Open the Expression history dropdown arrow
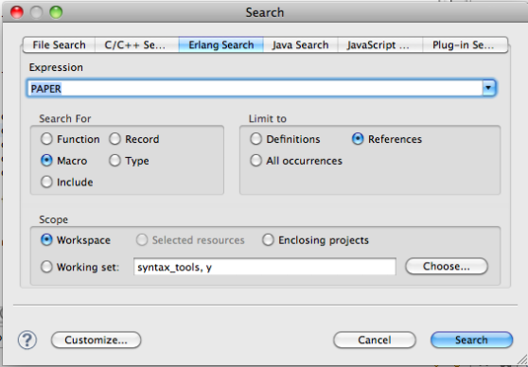 tap(488, 88)
